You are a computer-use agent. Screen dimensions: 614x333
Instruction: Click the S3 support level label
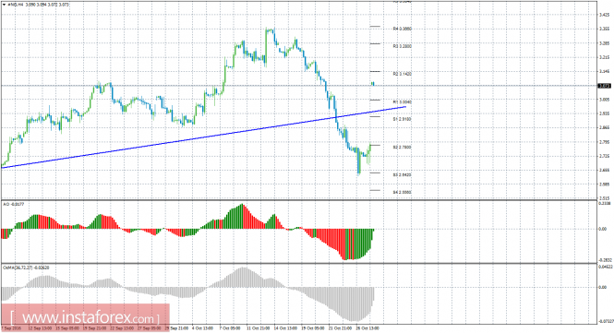(x=403, y=175)
